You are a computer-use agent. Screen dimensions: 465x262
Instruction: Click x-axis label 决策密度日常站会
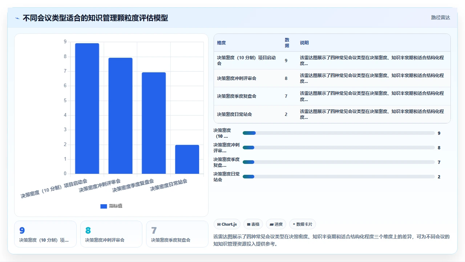click(169, 185)
